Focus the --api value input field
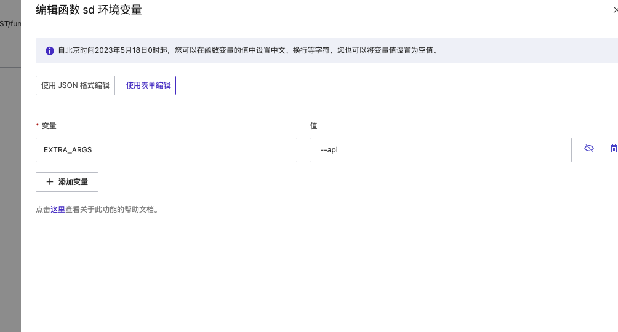This screenshot has width=618, height=332. pos(441,150)
